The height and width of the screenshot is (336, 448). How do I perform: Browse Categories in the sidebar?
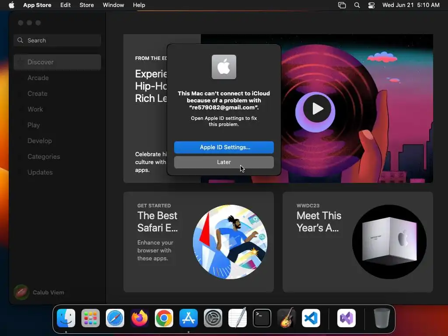pos(44,157)
